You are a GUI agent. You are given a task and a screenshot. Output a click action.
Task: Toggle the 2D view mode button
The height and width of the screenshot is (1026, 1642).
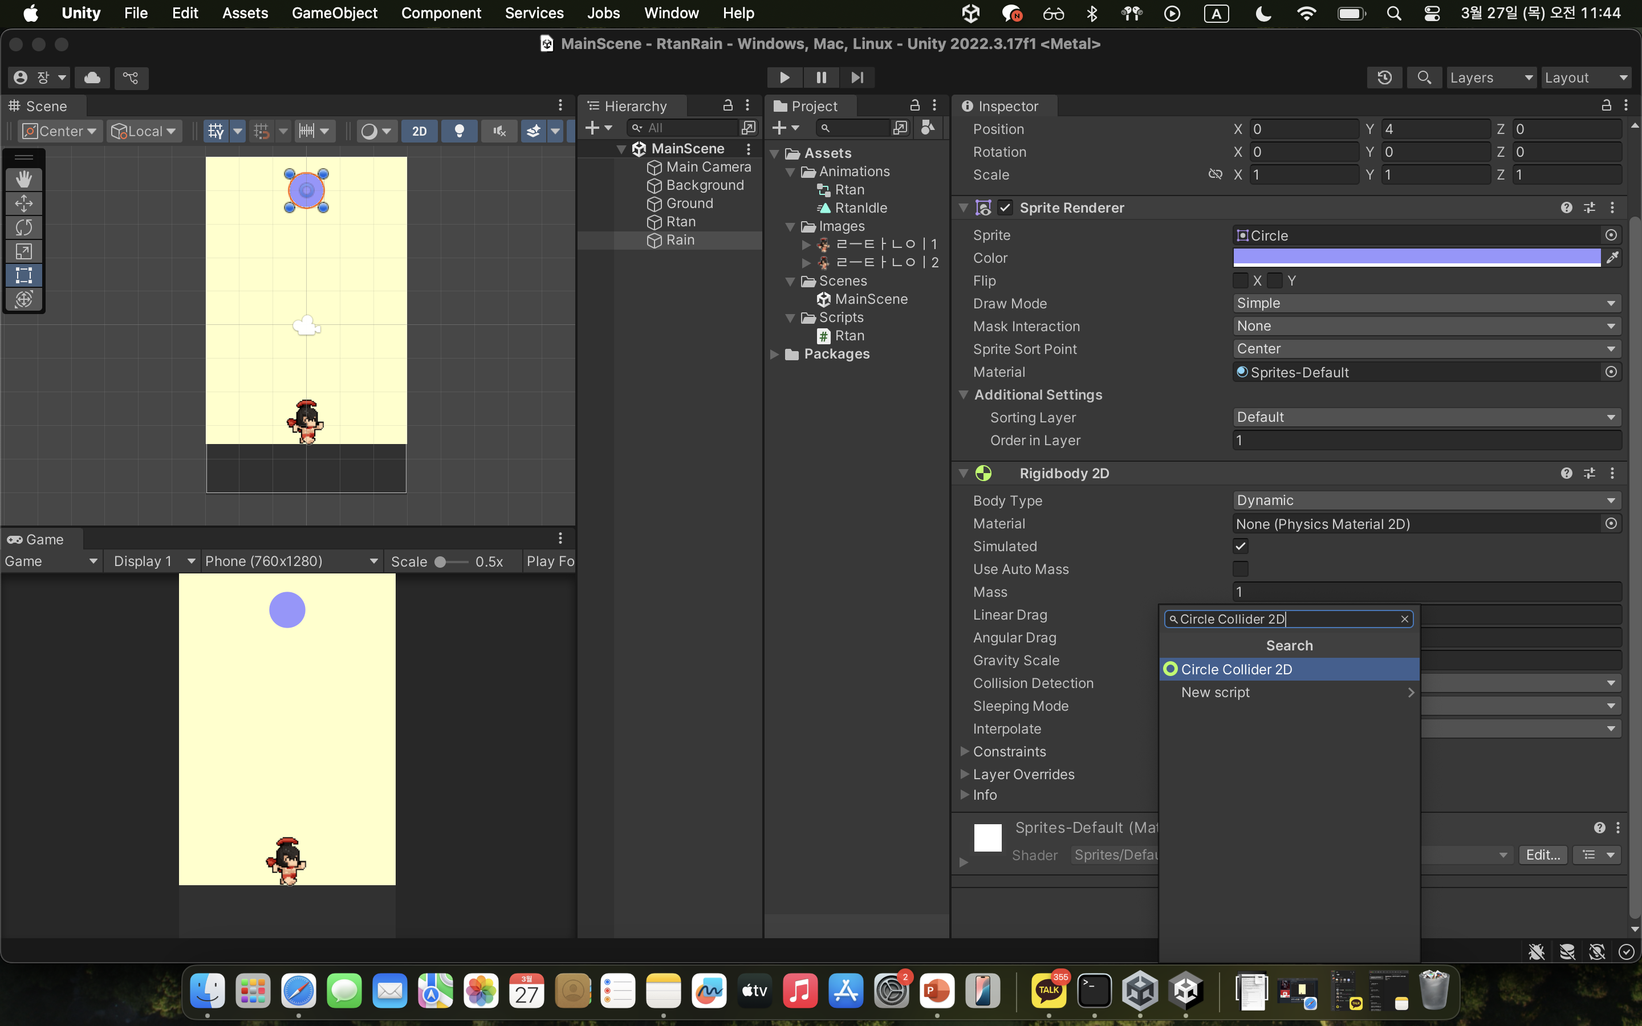(419, 131)
